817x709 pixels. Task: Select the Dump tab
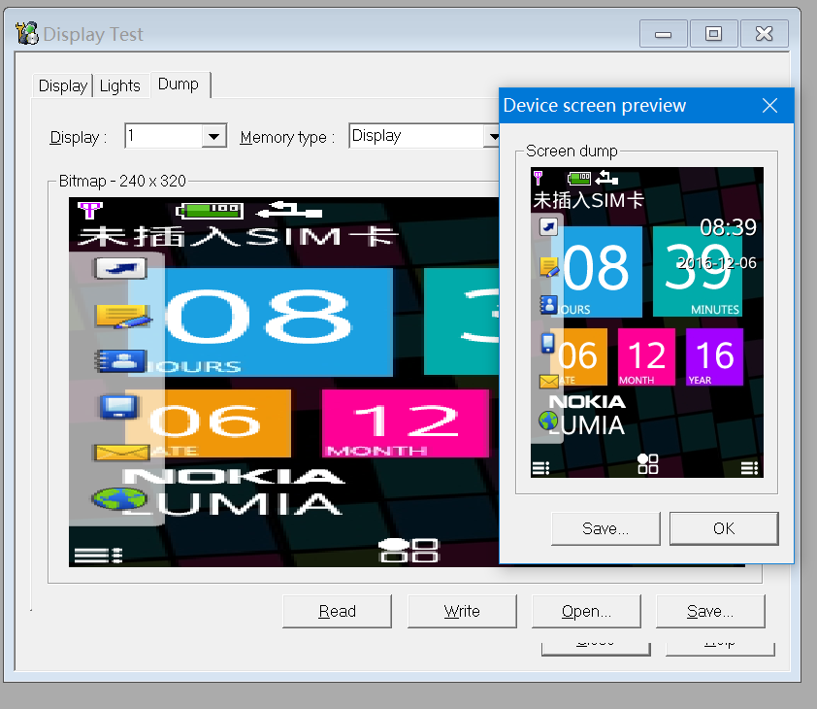point(179,84)
